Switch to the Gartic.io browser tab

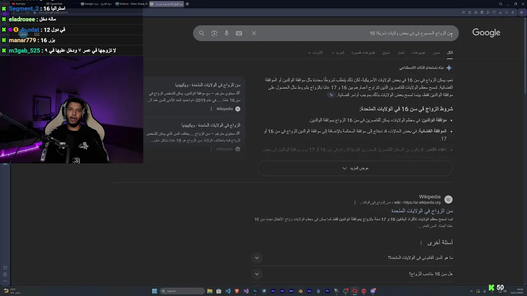pos(131,4)
